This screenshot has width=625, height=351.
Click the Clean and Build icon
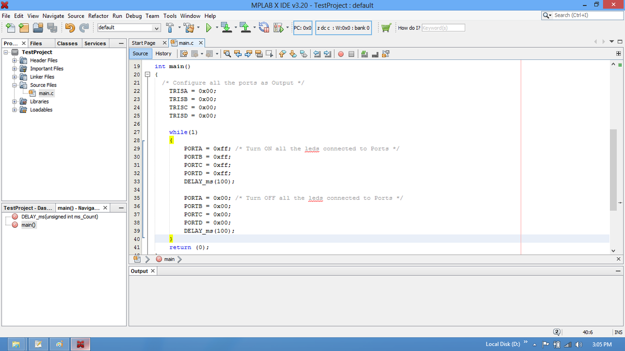[x=188, y=28]
